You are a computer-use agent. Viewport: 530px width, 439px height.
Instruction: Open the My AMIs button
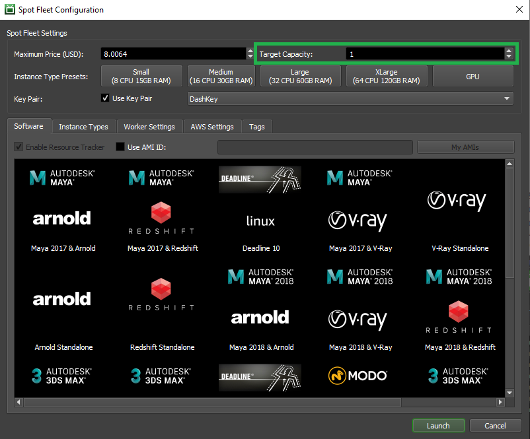tap(465, 147)
